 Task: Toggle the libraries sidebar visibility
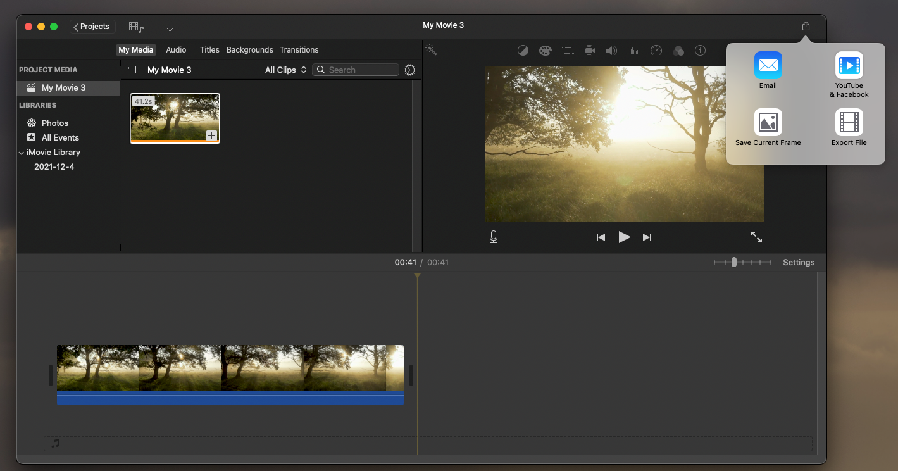(x=132, y=70)
